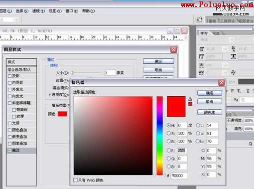Open the 颜色库 color libraries button

[x=210, y=112]
